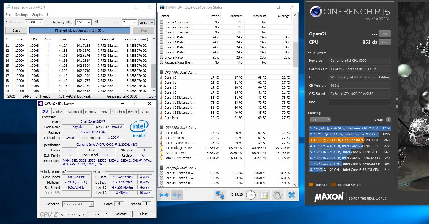Click the blue X close sensors icon
This screenshot has width=429, height=224.
292,195
